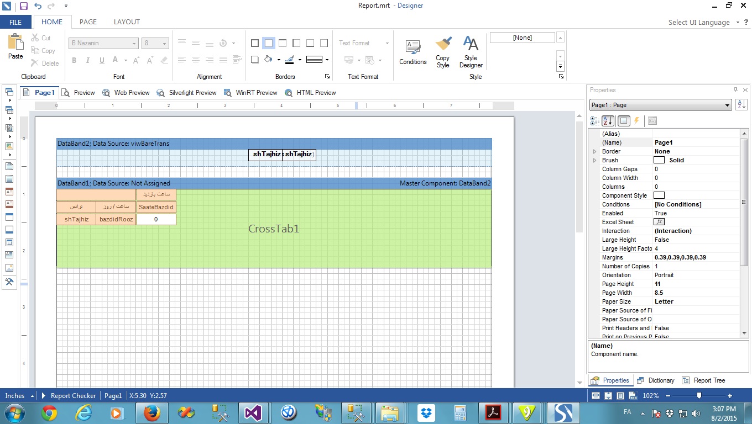This screenshot has height=424, width=752.
Task: Click the Save icon in the title bar
Action: [x=23, y=6]
